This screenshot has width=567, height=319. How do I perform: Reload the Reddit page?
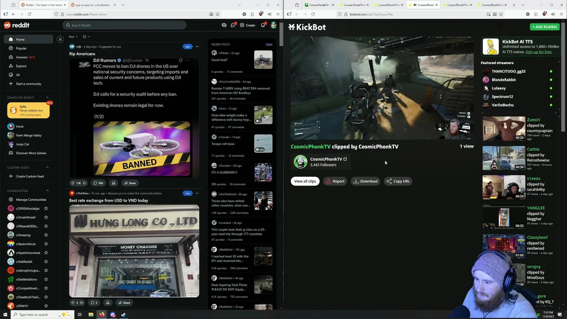(x=29, y=14)
